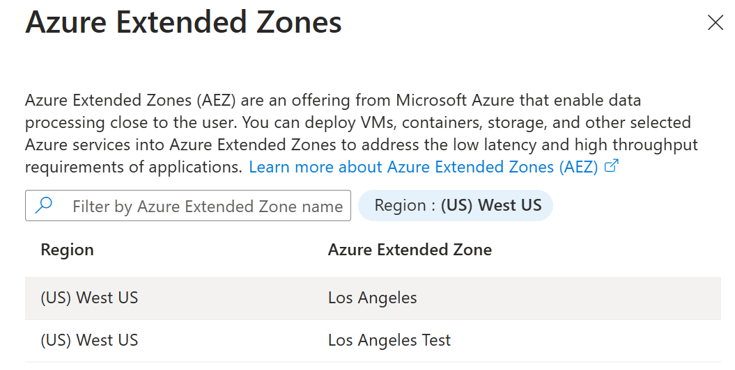Screen dimensions: 735x370
Task: Open Learn more about Azure Extended Zones link
Action: pos(423,167)
